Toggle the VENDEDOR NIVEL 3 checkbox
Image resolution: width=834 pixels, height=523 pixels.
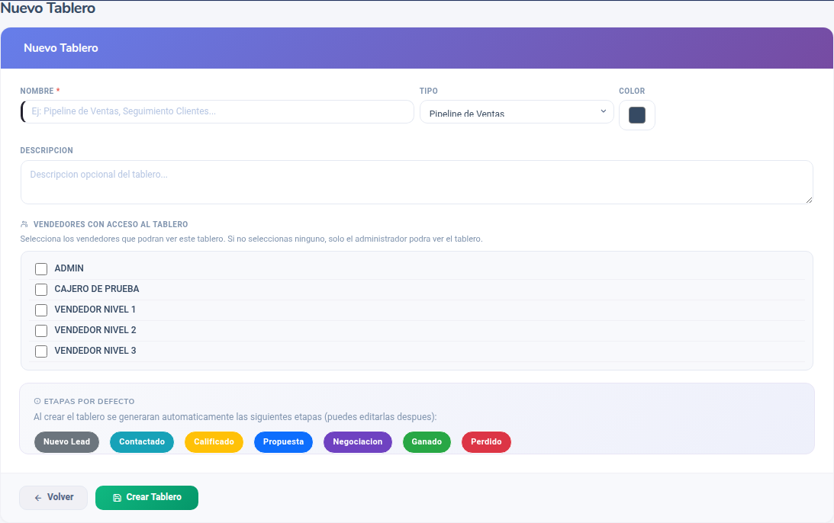pos(41,351)
